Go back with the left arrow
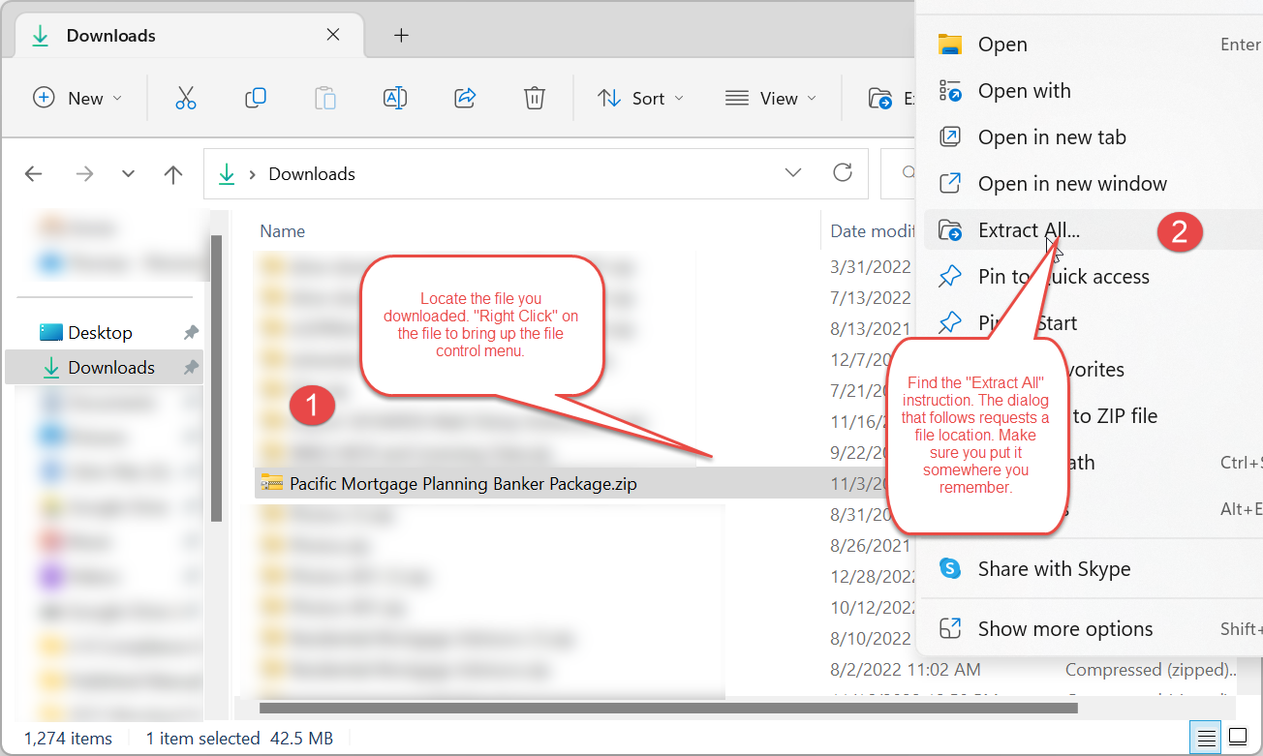This screenshot has width=1263, height=756. coord(34,174)
